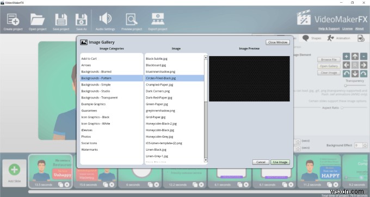
Task: Duplicate the 13.5 seconds slide
Action: (60, 184)
